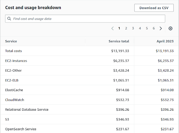Click Relational Database Service total $396.26

[x=123, y=110]
